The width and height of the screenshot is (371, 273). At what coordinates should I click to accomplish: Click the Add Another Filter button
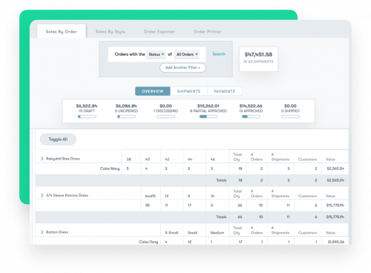pyautogui.click(x=183, y=68)
